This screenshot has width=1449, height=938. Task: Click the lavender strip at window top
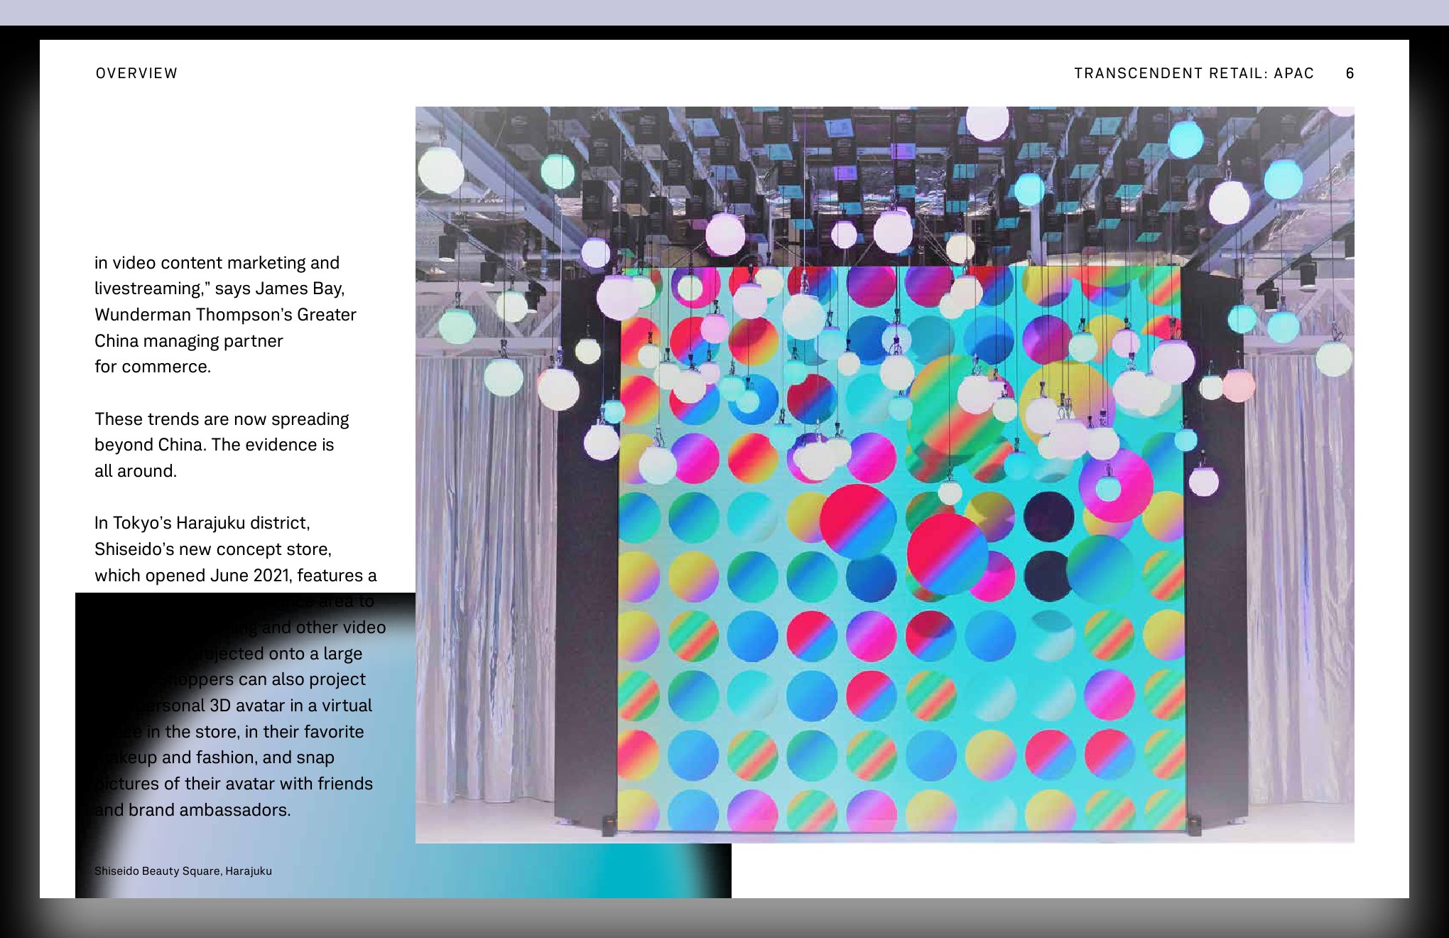point(724,12)
